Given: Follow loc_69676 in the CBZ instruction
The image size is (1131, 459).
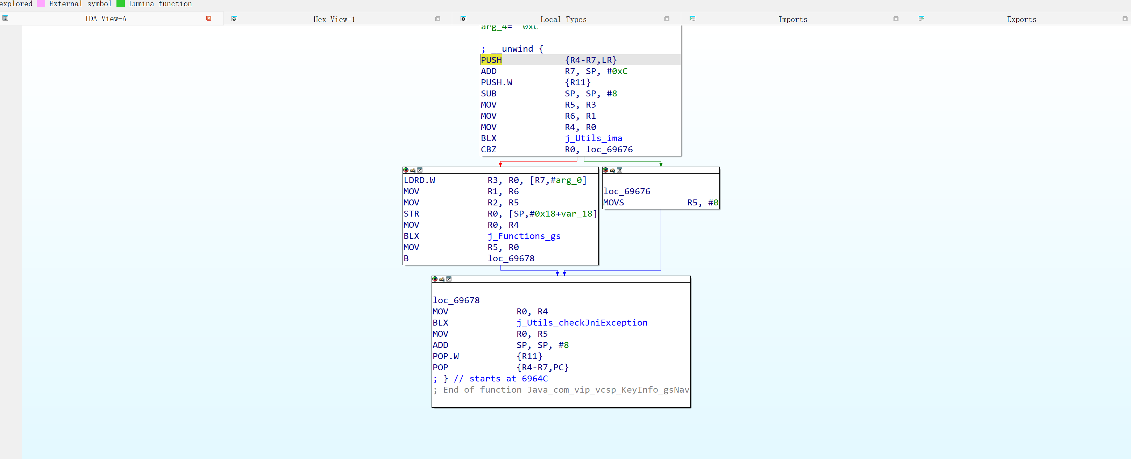Looking at the screenshot, I should [x=610, y=150].
